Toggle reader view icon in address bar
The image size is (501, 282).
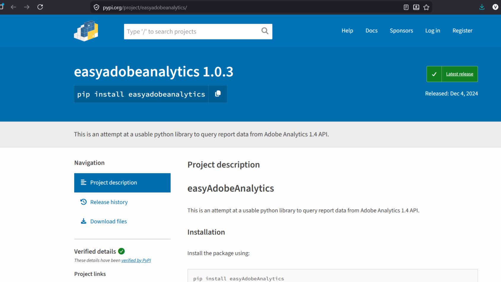pyautogui.click(x=406, y=7)
